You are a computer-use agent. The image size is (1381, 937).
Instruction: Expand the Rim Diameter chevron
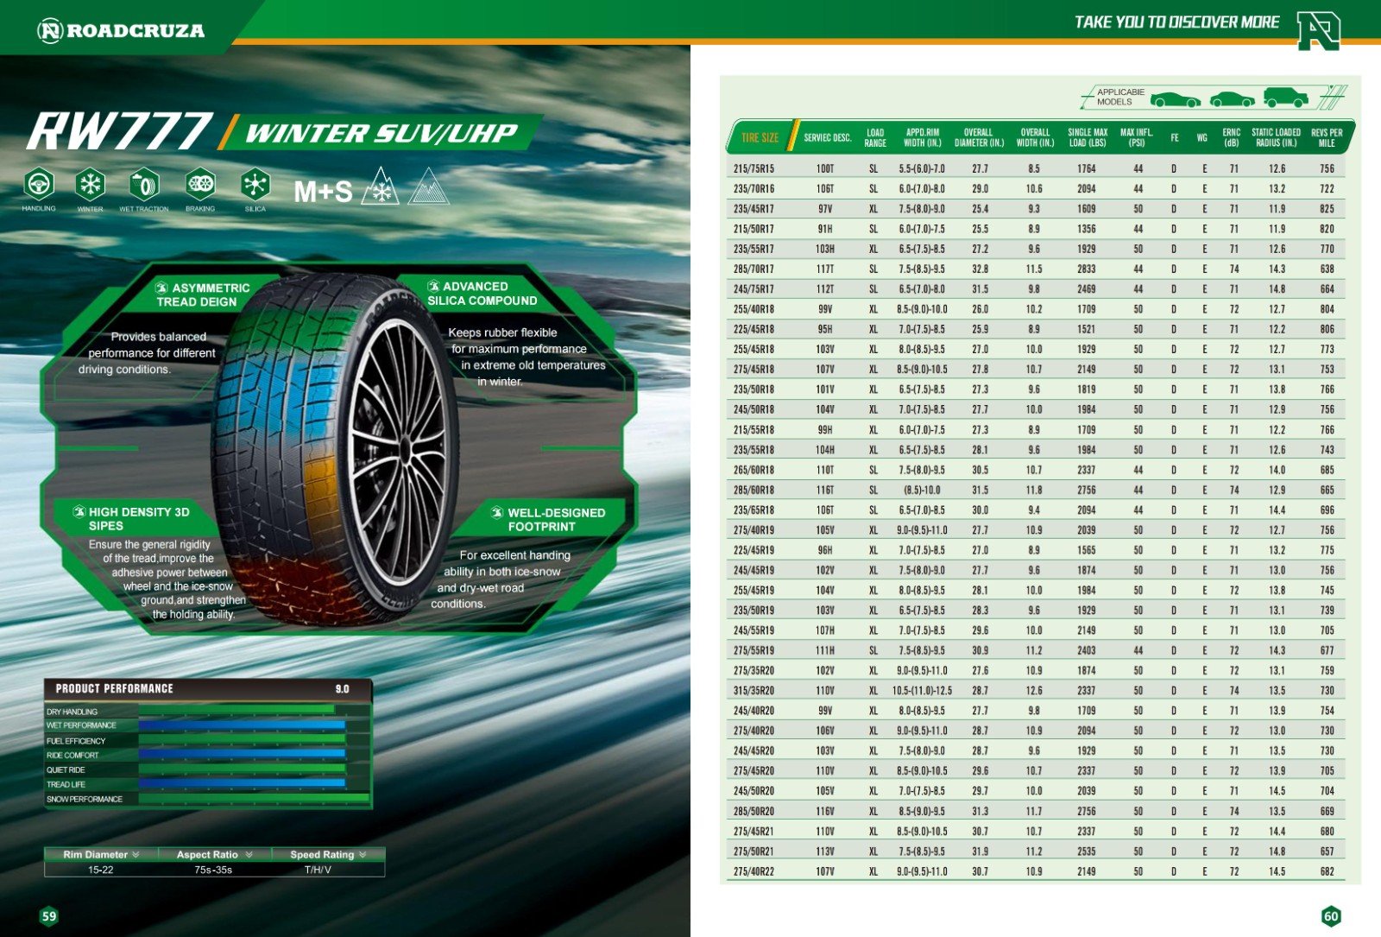[x=136, y=854]
